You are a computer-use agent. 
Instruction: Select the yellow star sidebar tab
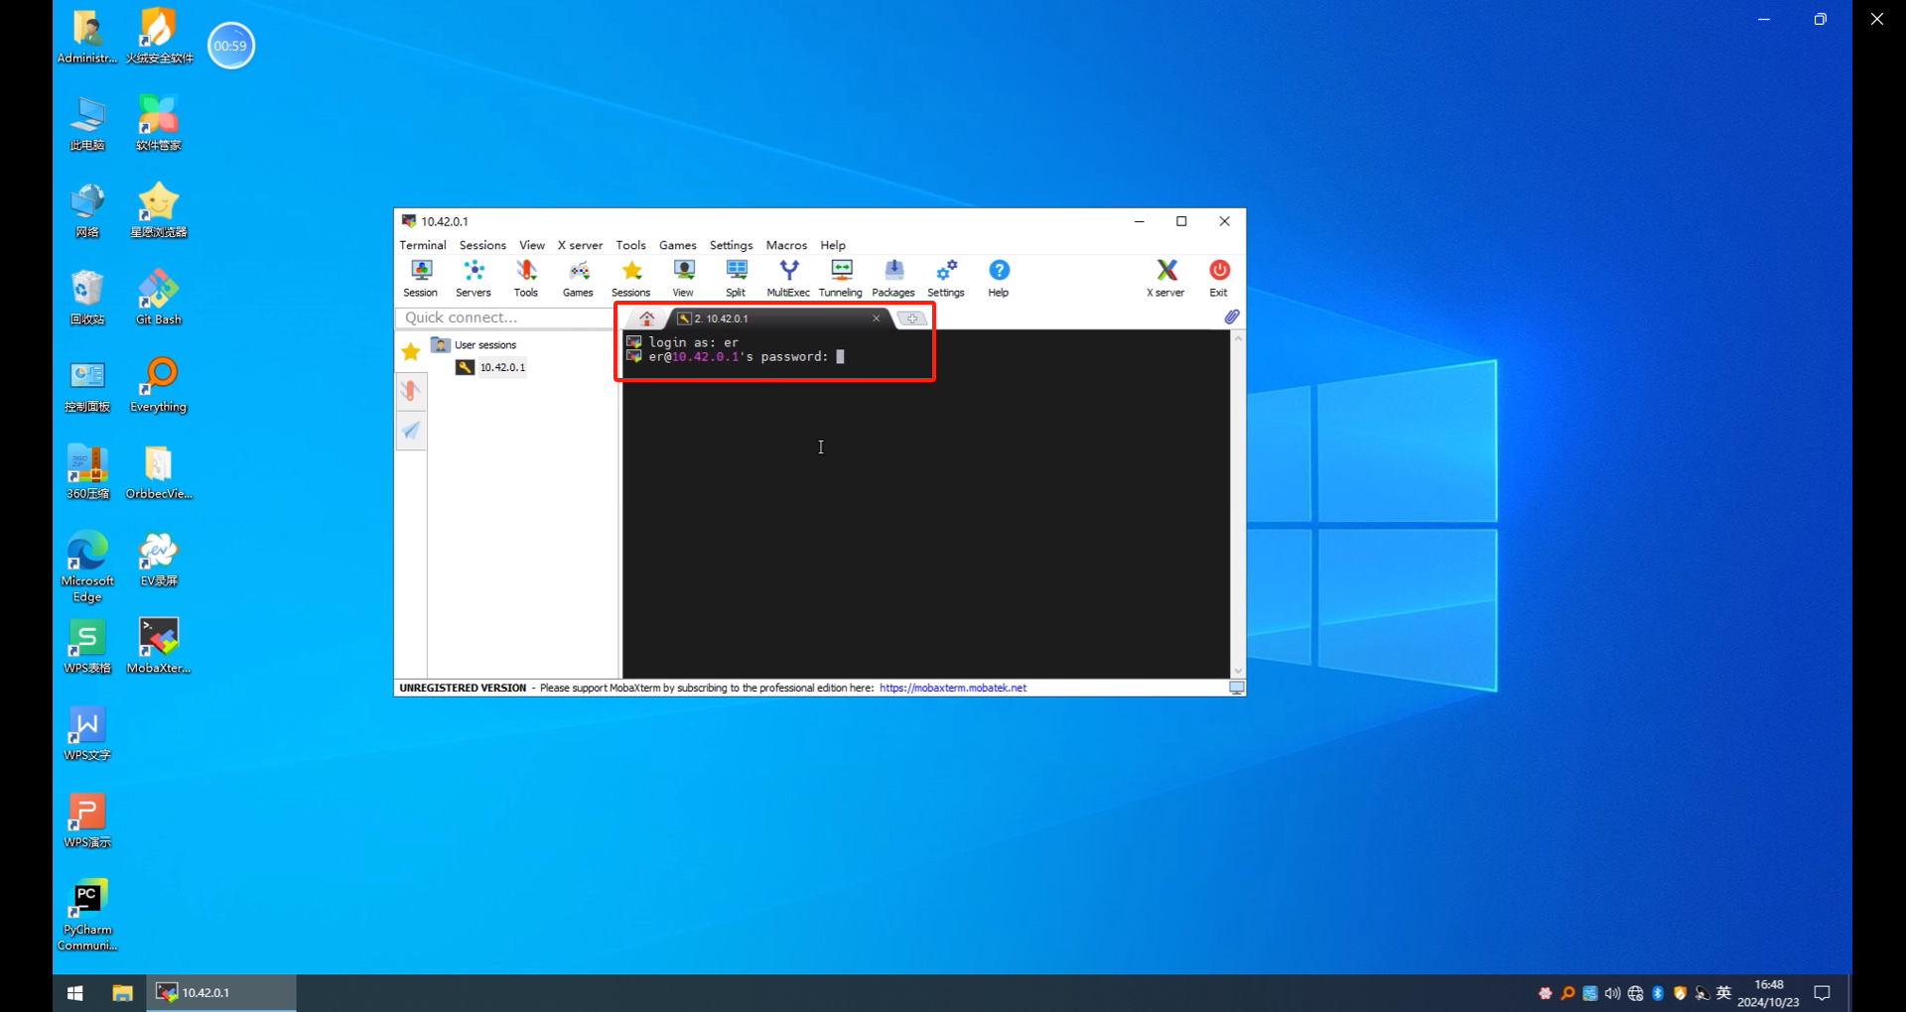click(x=411, y=351)
